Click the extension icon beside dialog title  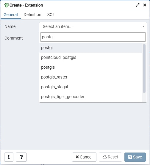(6, 5)
